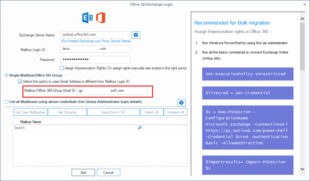Click the Cancel button
This screenshot has width=310, height=181.
pos(108,173)
